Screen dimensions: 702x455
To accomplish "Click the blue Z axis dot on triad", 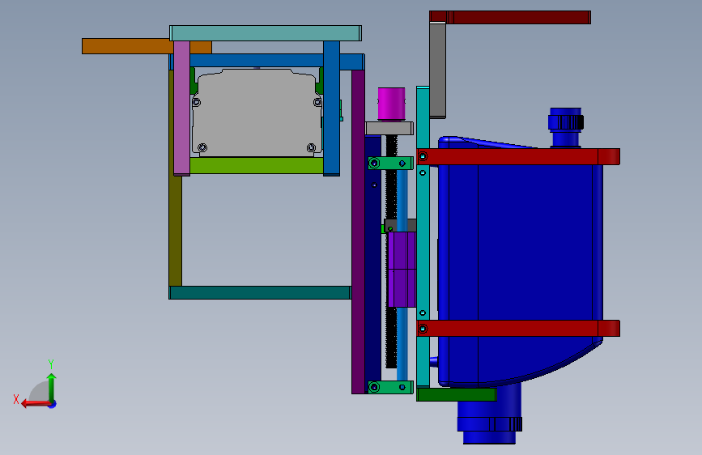I will pyautogui.click(x=53, y=404).
